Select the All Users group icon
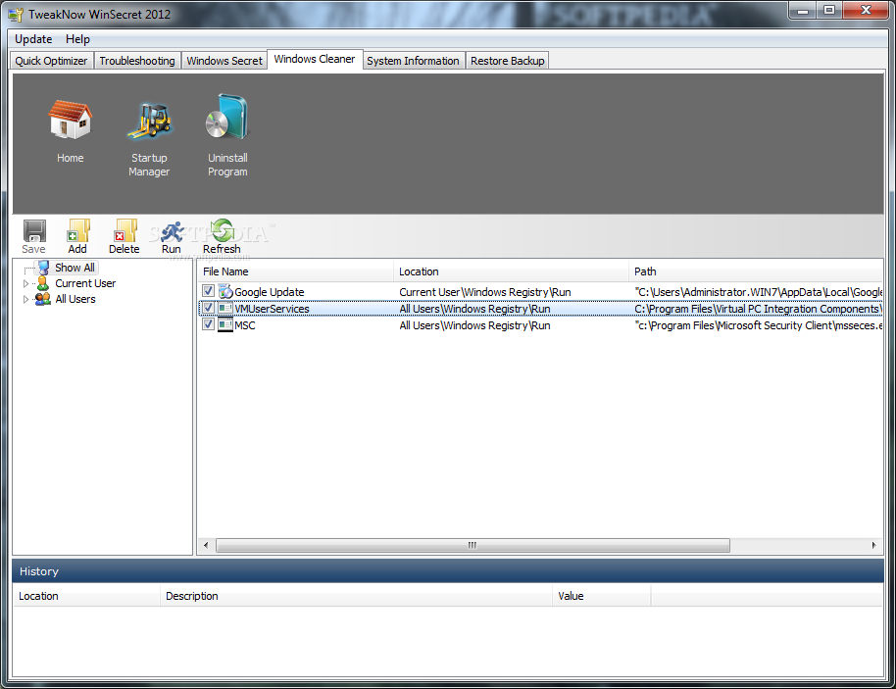This screenshot has width=896, height=689. pyautogui.click(x=43, y=299)
